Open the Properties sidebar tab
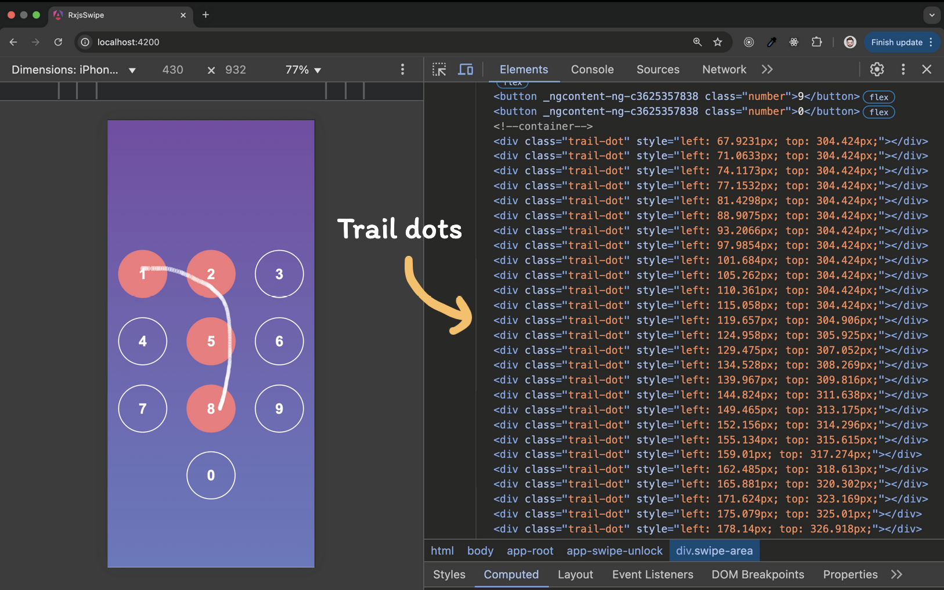Viewport: 944px width, 590px height. point(850,574)
